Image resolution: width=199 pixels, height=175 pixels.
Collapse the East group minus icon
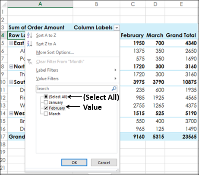(x=11, y=43)
